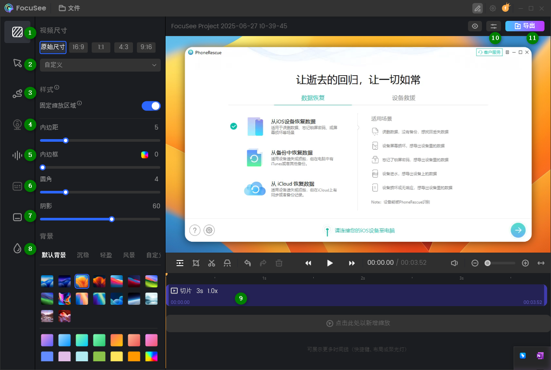The height and width of the screenshot is (370, 551).
Task: Open the 文件 menu
Action: 69,8
